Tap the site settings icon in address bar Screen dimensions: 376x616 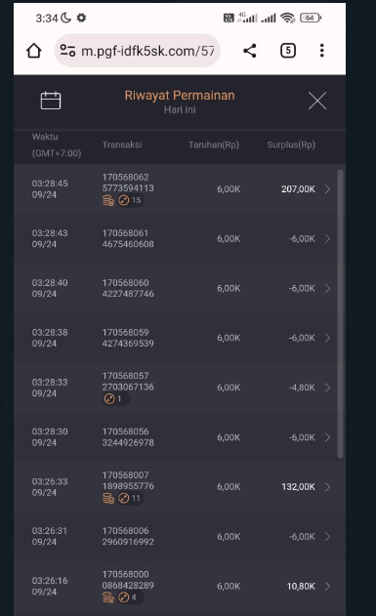tap(67, 51)
